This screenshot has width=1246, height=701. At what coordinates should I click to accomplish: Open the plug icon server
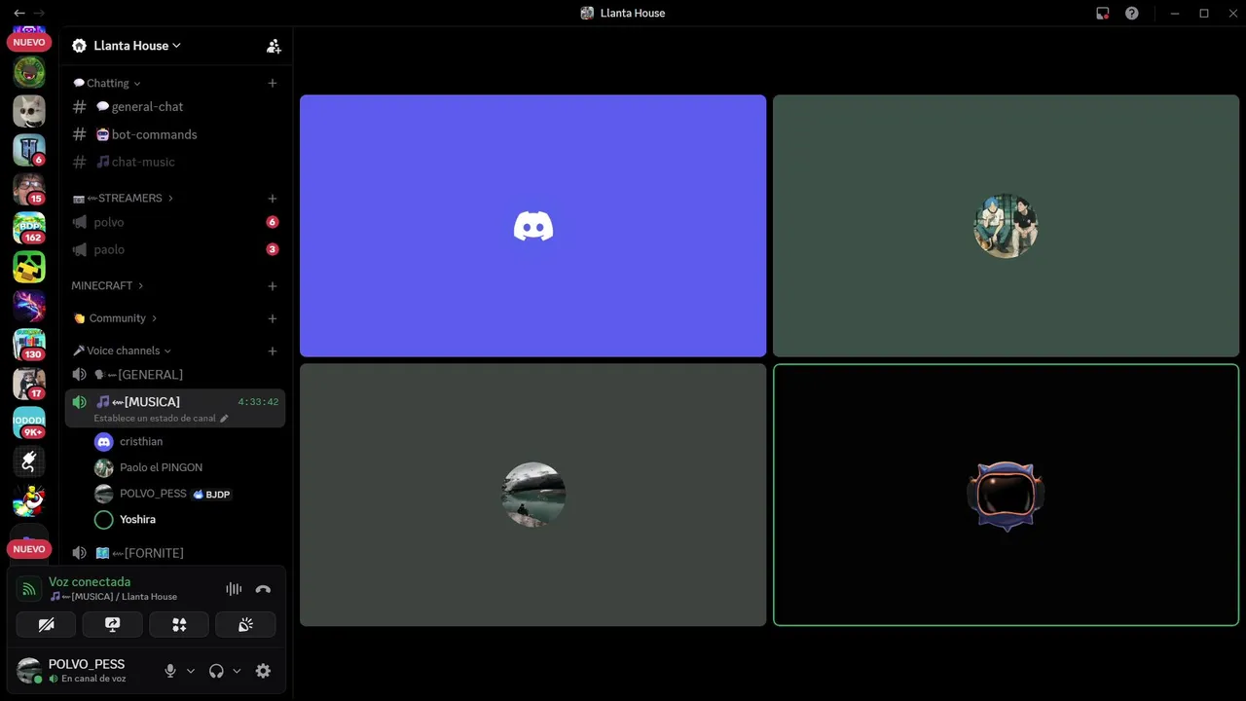29,461
